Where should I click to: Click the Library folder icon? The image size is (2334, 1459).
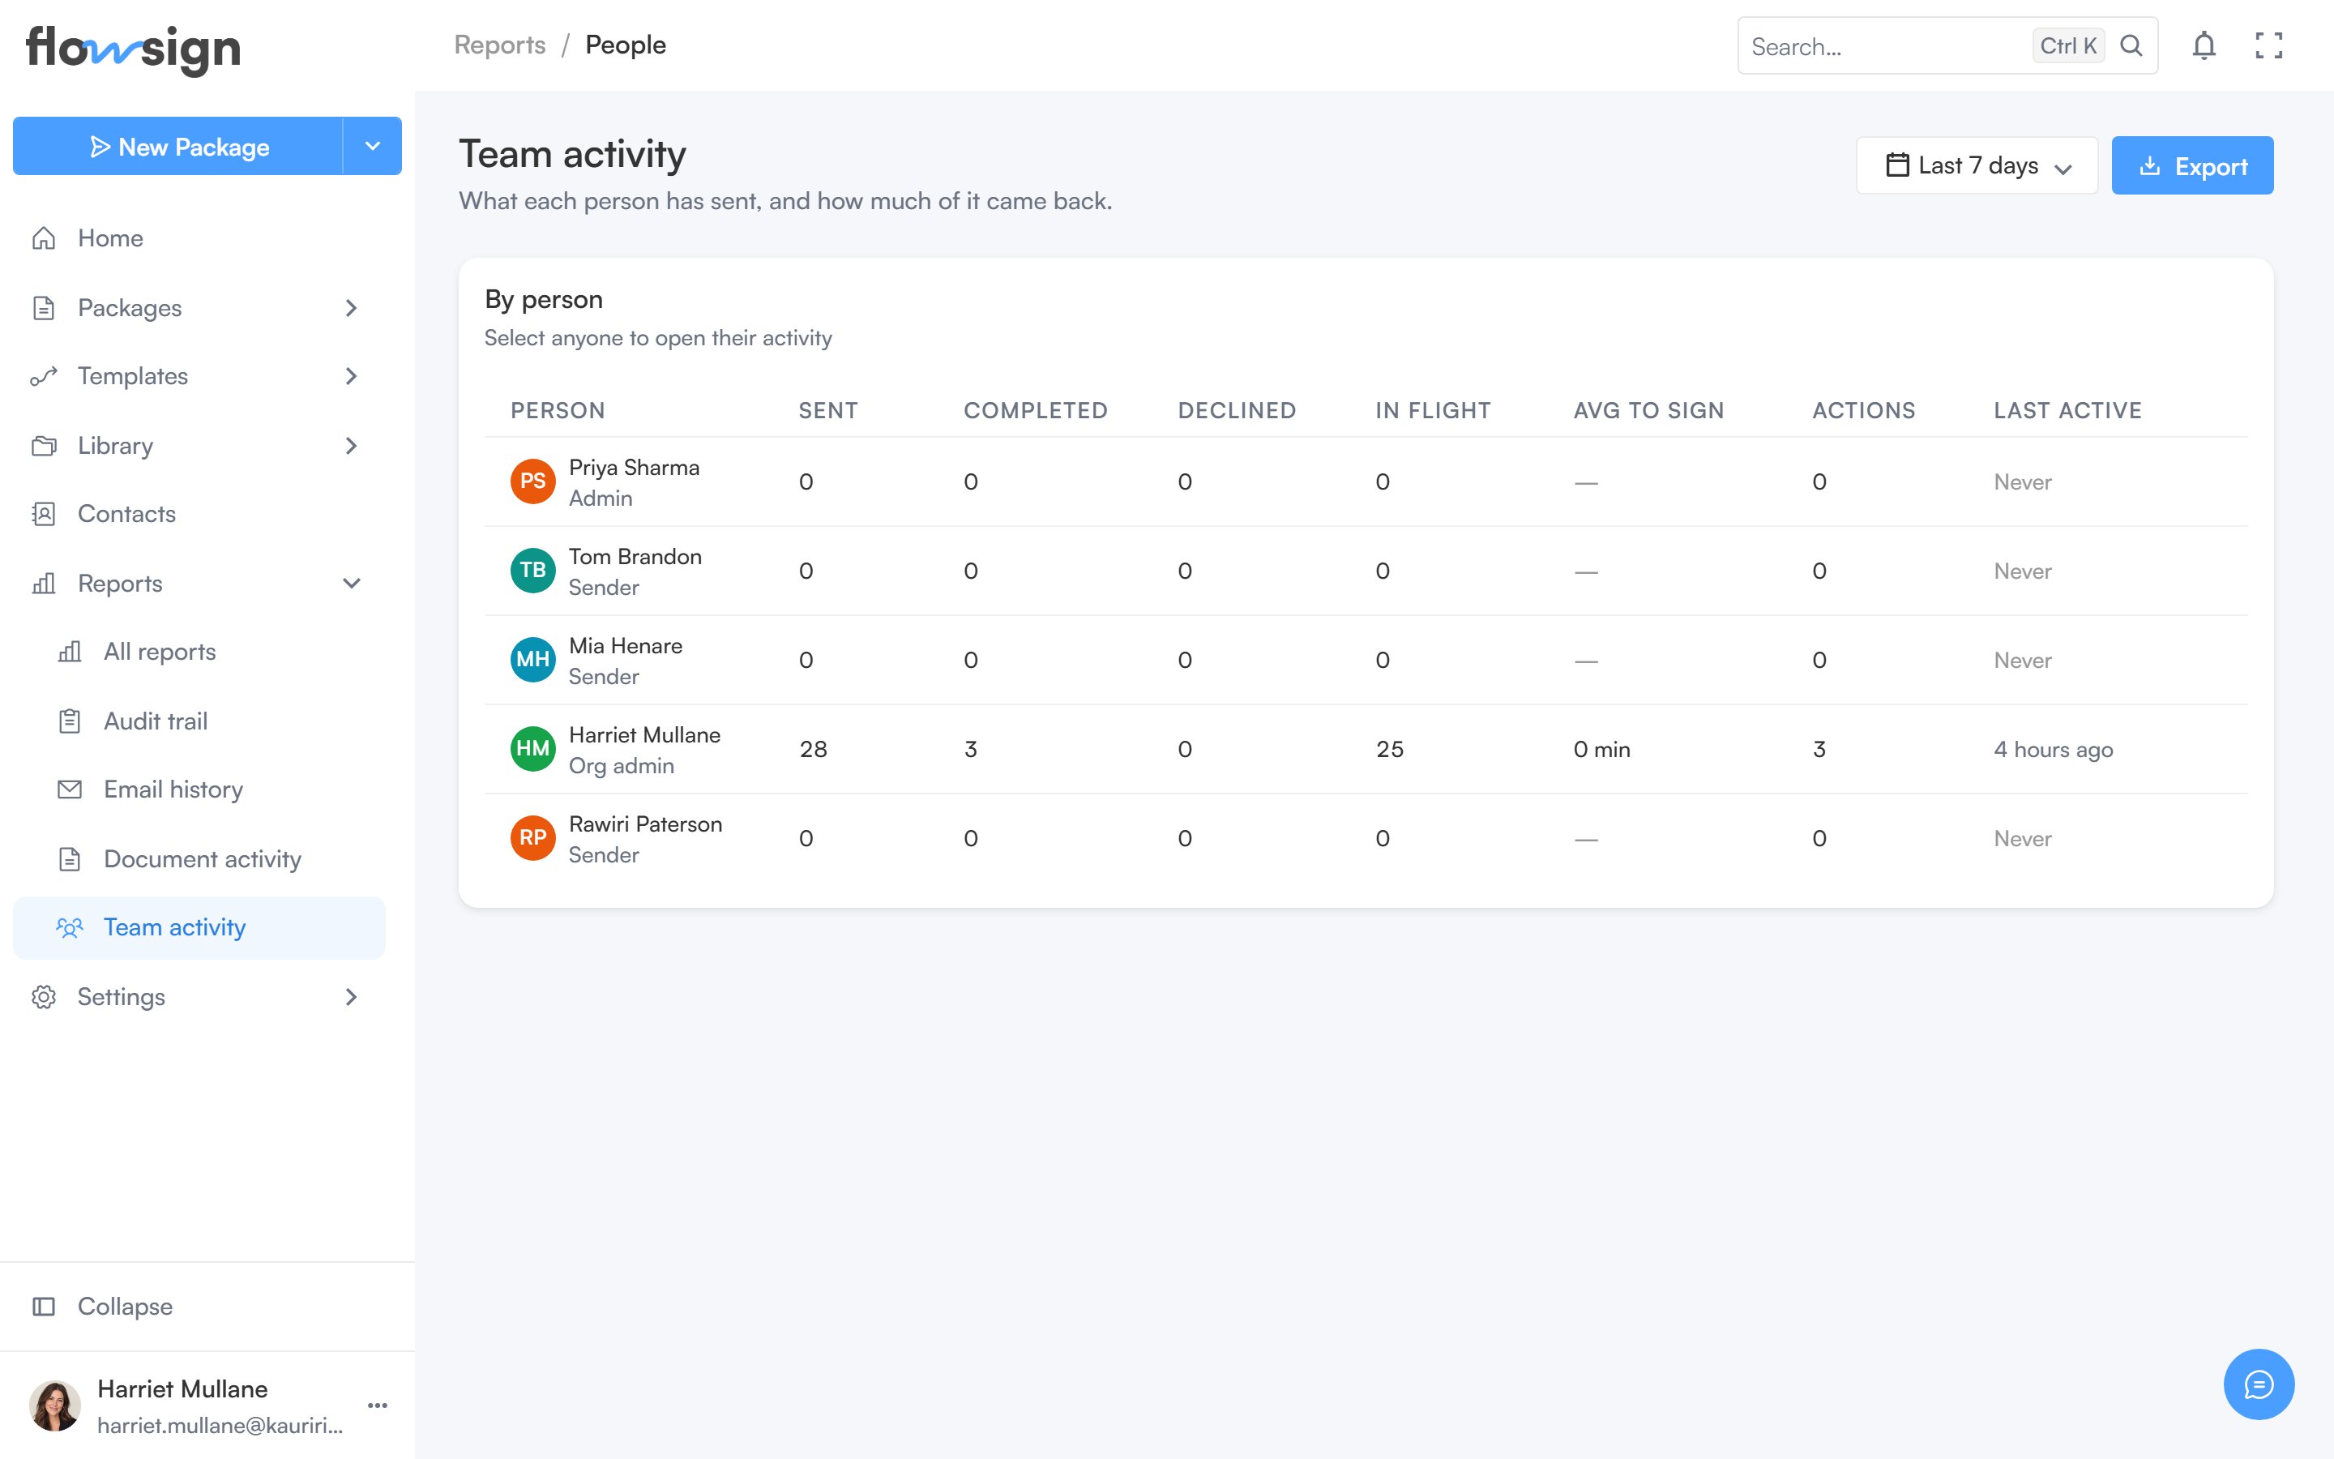(44, 446)
